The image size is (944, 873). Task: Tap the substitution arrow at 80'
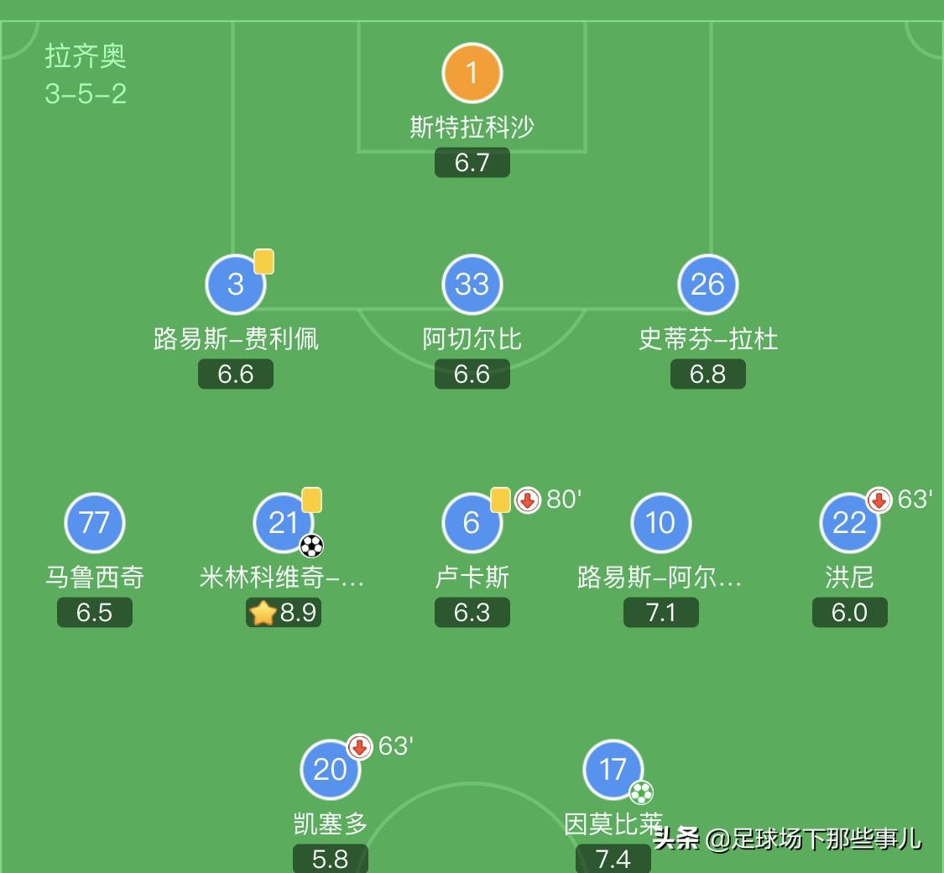527,500
